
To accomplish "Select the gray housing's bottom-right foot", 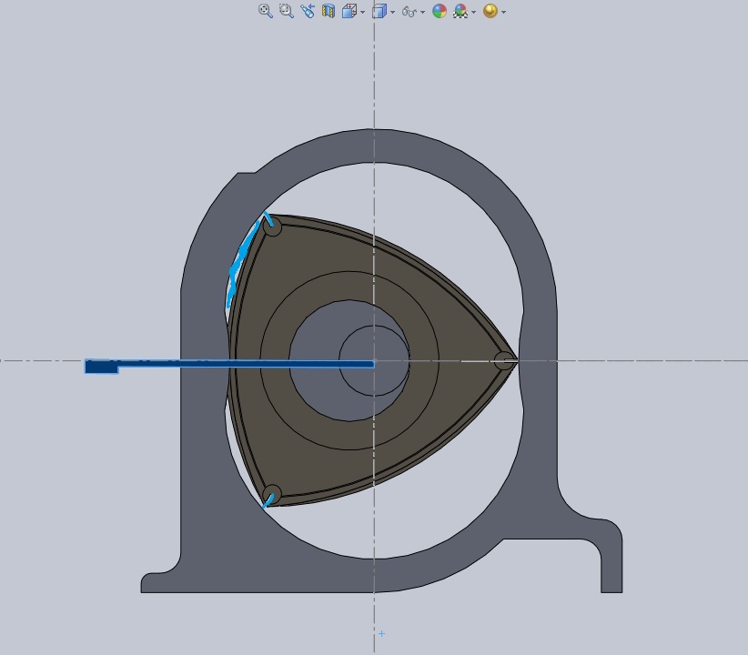I will point(611,562).
